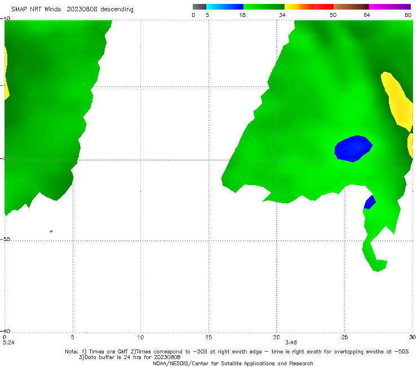Viewport: 417px width, 367px height.
Task: Click the large yellow wind patch in the right swath
Action: point(397,103)
